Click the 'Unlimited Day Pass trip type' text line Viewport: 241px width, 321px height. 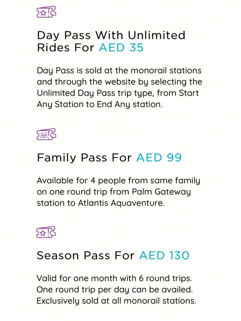118,93
